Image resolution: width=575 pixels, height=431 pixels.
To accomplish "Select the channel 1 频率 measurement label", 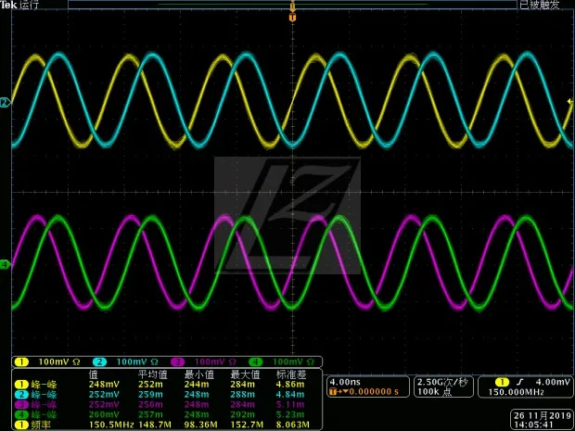I will click(x=41, y=425).
